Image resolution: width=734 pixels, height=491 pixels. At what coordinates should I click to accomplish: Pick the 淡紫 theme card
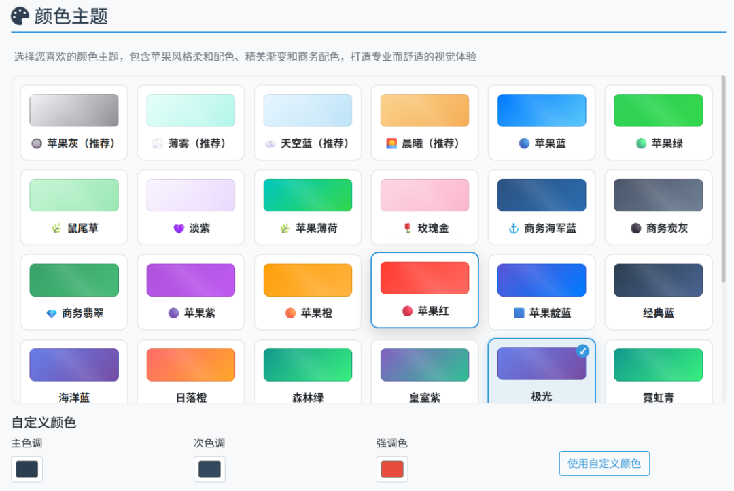(x=191, y=207)
